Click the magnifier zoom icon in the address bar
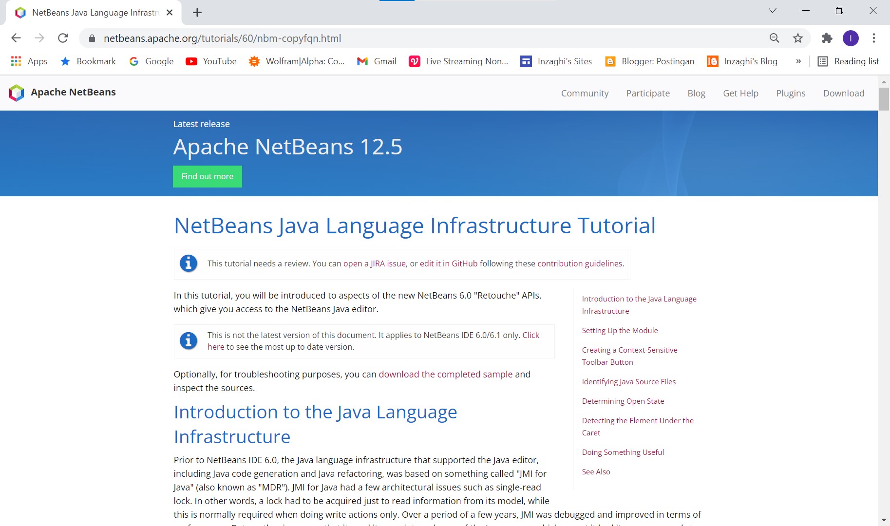Viewport: 890px width, 526px height. [x=775, y=38]
